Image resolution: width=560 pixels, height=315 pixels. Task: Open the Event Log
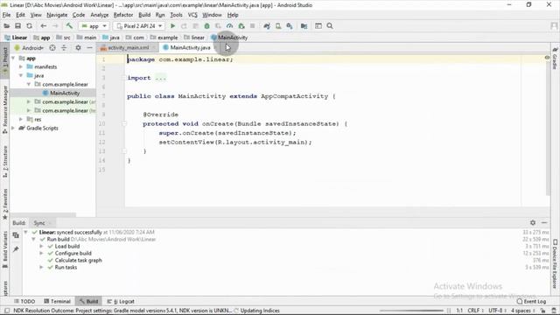click(x=531, y=301)
